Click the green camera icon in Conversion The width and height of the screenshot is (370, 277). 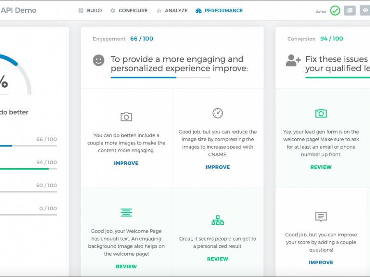321,113
